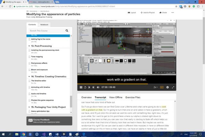Bookmark the Animating with timeline lesson
Viewport: 205px width, 137px height.
pos(29,87)
